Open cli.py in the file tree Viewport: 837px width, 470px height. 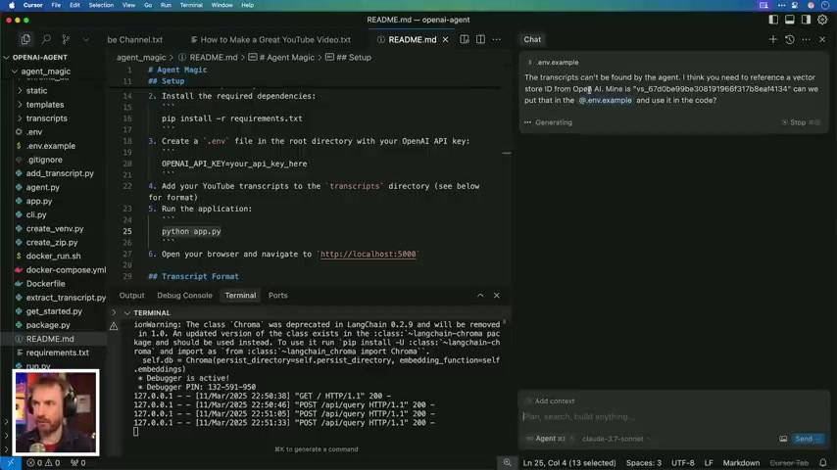pos(36,214)
